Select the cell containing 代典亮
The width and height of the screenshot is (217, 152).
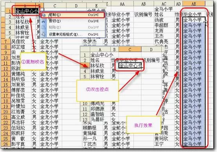click(164, 41)
